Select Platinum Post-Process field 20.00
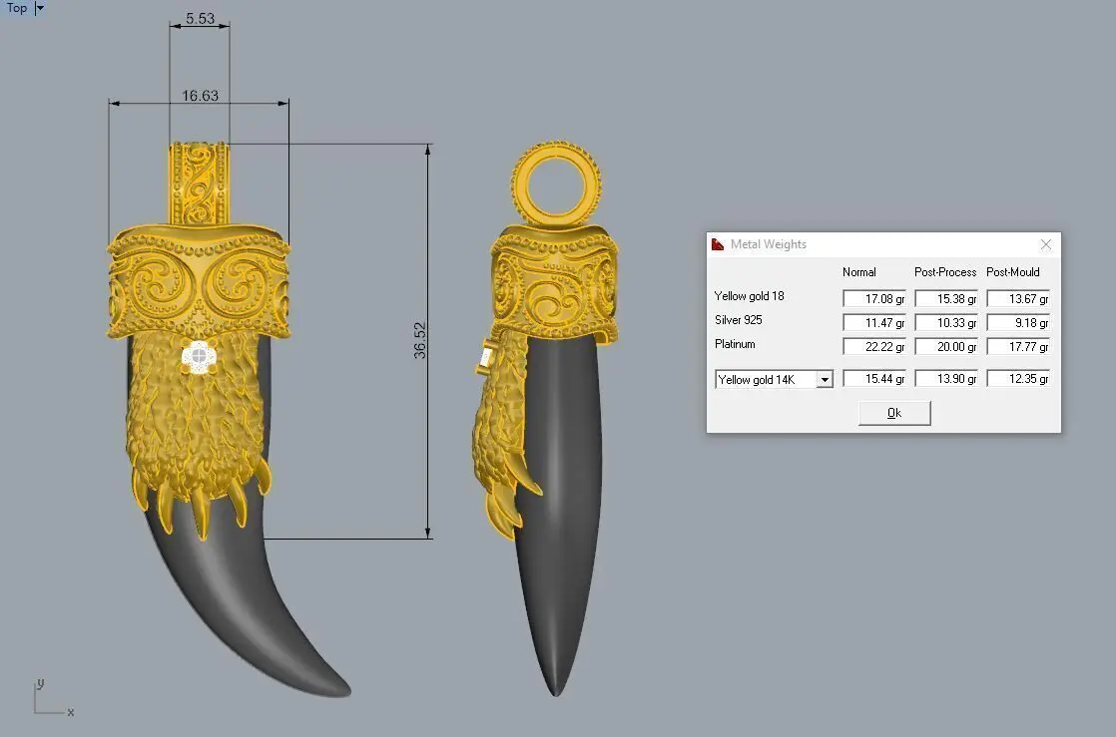The image size is (1116, 737). coord(946,346)
